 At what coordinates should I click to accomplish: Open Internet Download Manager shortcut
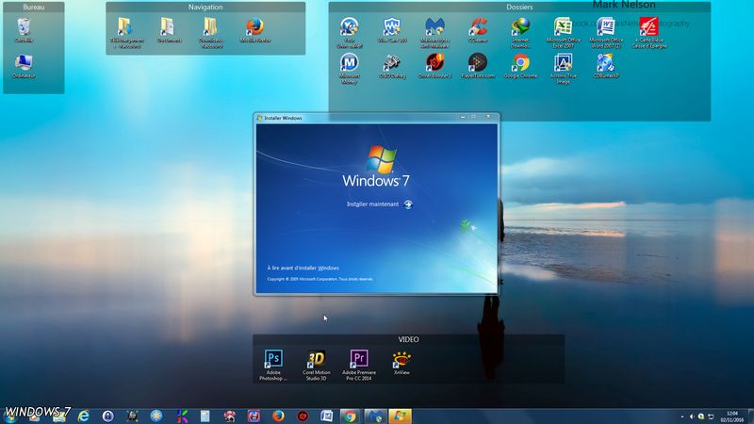tap(519, 27)
